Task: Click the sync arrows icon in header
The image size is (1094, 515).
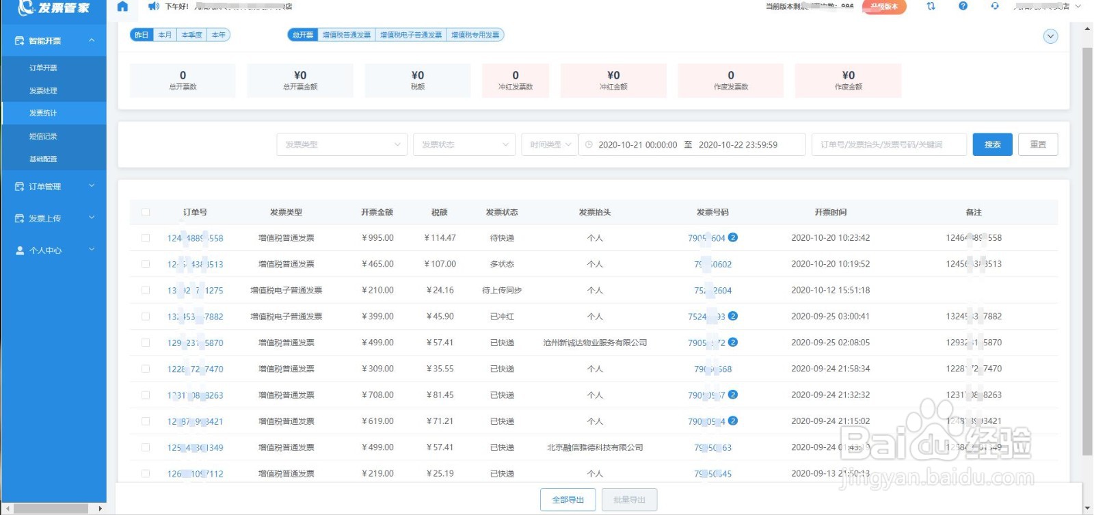Action: [931, 6]
